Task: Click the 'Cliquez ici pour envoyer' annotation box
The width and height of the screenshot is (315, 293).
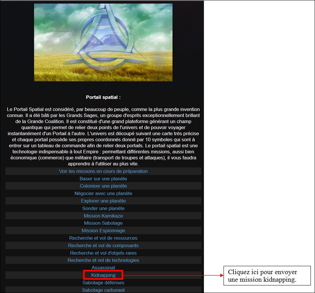Action: tap(267, 276)
